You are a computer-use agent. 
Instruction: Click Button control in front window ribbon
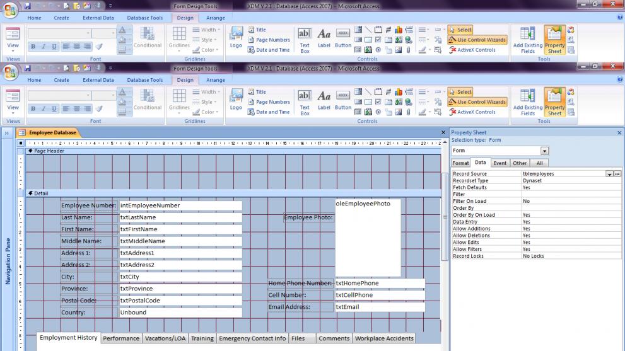click(x=343, y=100)
